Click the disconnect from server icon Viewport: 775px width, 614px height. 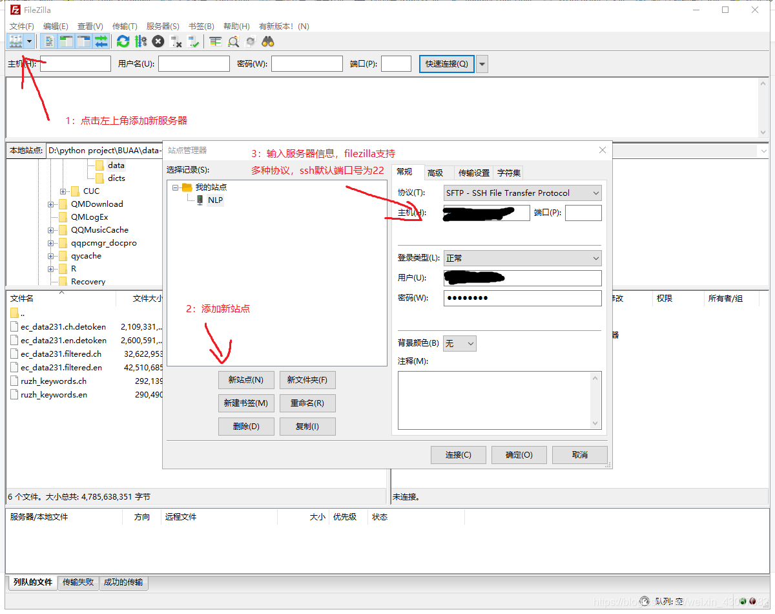coord(176,41)
